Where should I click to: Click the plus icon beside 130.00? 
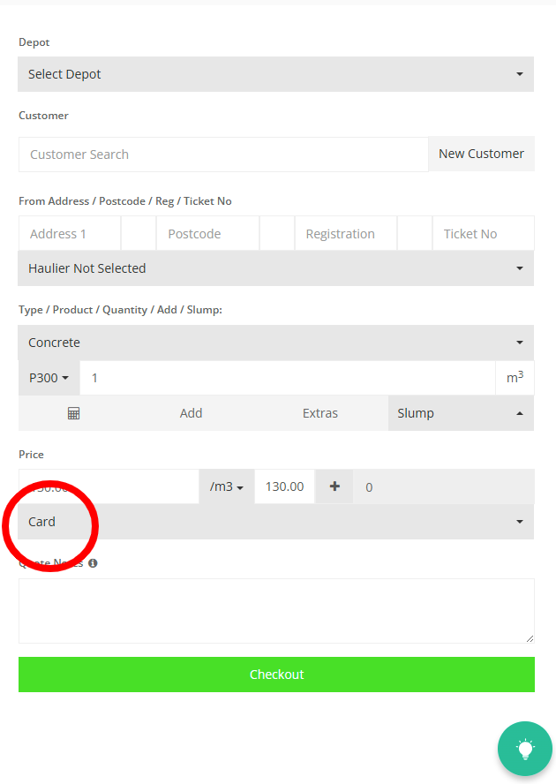[334, 486]
